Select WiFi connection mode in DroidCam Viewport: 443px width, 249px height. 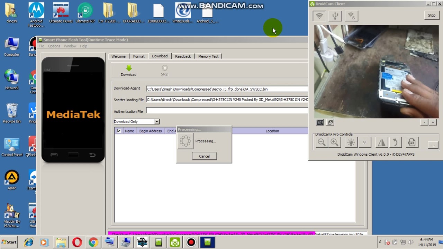tap(319, 16)
